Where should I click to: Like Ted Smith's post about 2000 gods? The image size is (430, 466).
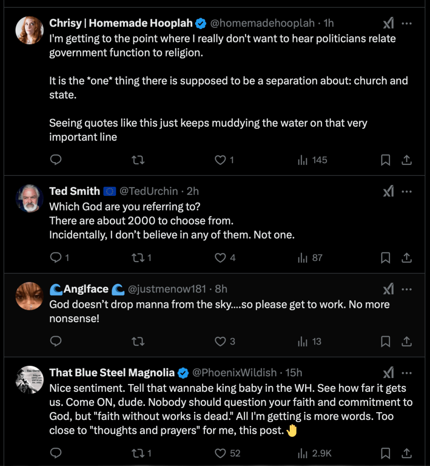tap(220, 258)
